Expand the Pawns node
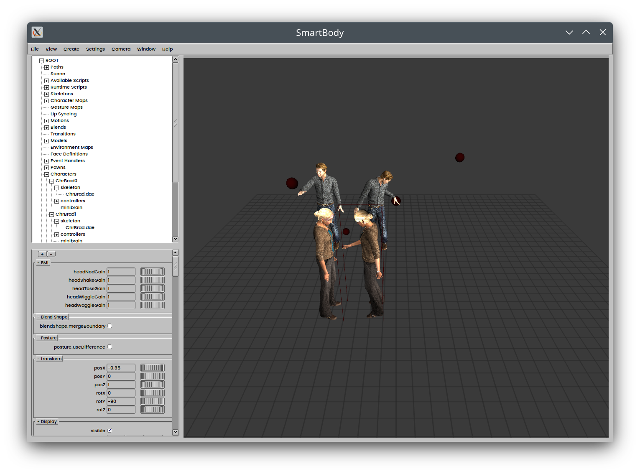The image size is (640, 474). click(46, 168)
